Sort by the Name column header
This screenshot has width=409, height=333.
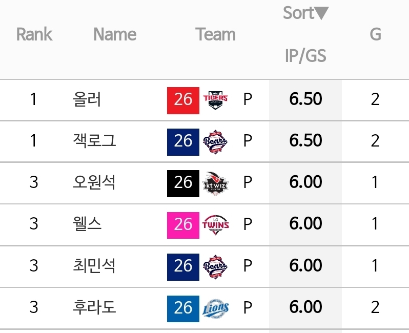[115, 34]
